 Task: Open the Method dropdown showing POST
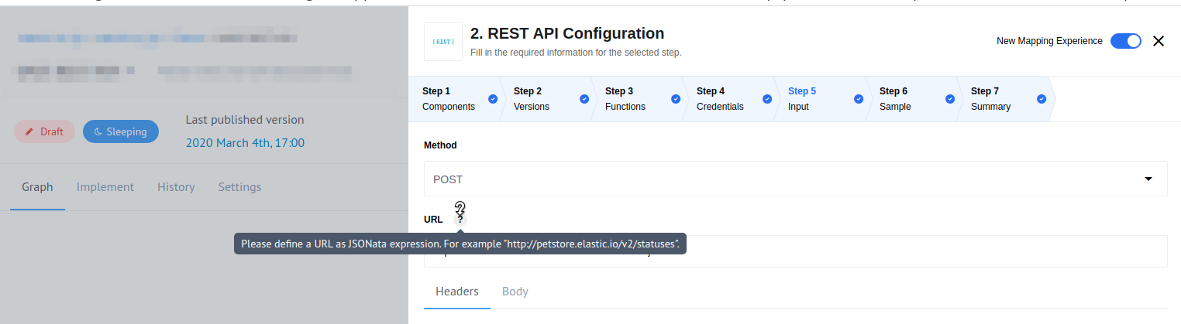tap(775, 179)
